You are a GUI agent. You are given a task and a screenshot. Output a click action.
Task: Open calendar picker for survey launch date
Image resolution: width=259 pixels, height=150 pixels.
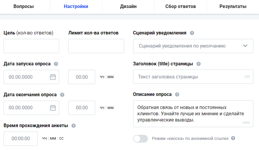click(x=53, y=77)
